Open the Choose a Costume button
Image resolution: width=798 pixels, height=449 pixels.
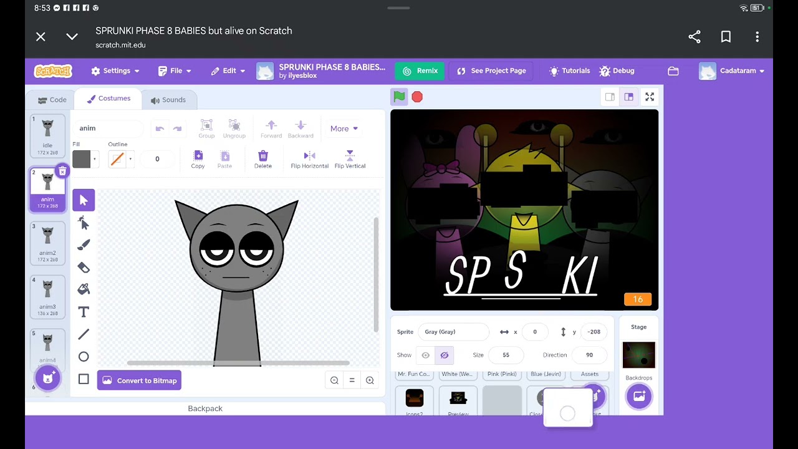coord(48,378)
